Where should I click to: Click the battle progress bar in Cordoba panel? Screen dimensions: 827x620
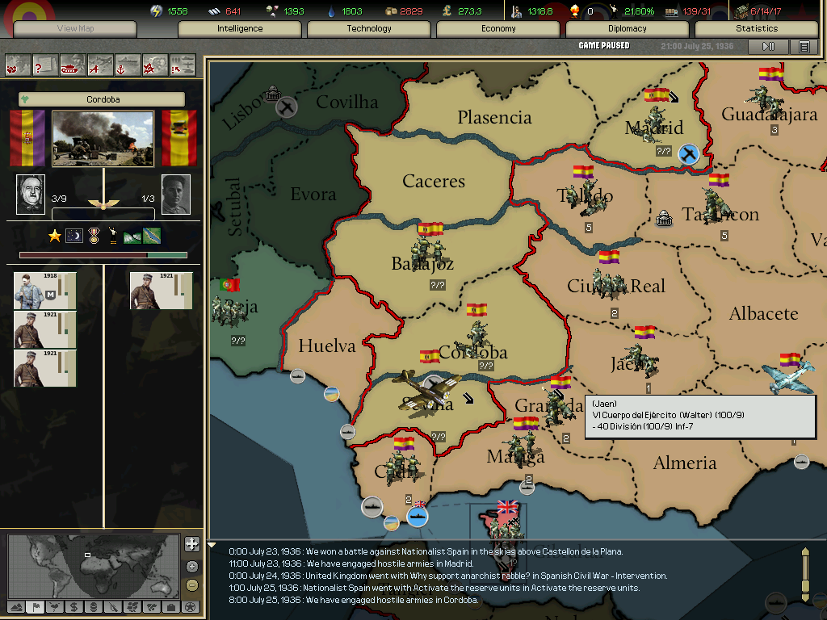(103, 255)
